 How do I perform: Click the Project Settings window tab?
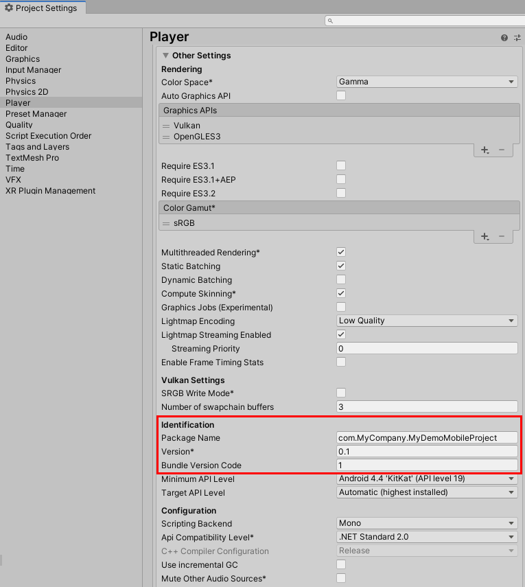42,8
